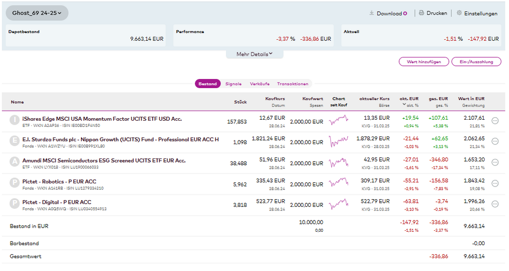Viewport: 509px width, 271px height.
Task: Switch to the Signale tab
Action: click(233, 84)
